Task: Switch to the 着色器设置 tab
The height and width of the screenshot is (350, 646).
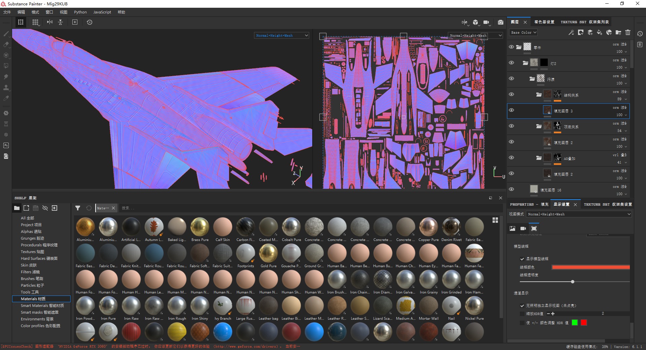Action: [x=544, y=22]
